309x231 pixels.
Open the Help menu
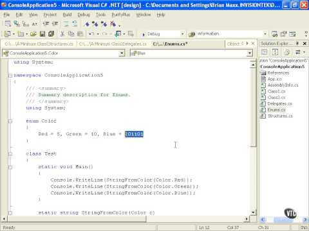tap(161, 15)
